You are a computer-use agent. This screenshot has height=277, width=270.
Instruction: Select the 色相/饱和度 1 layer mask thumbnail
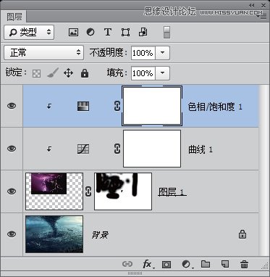[x=152, y=106]
